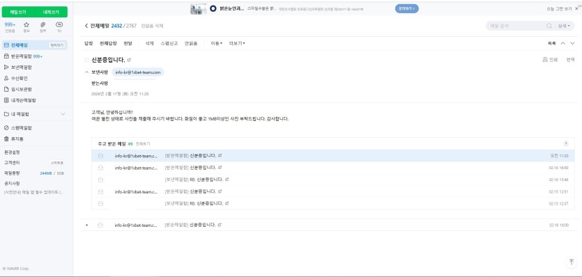The image size is (582, 277).
Task: Open 공지사항 notices
Action: (x=12, y=184)
